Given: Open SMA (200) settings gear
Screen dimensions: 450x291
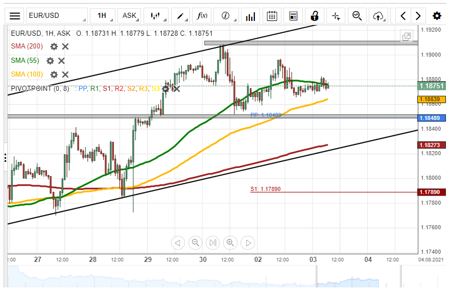Looking at the screenshot, I should click(54, 46).
